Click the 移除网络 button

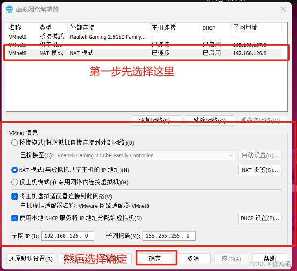(x=209, y=121)
